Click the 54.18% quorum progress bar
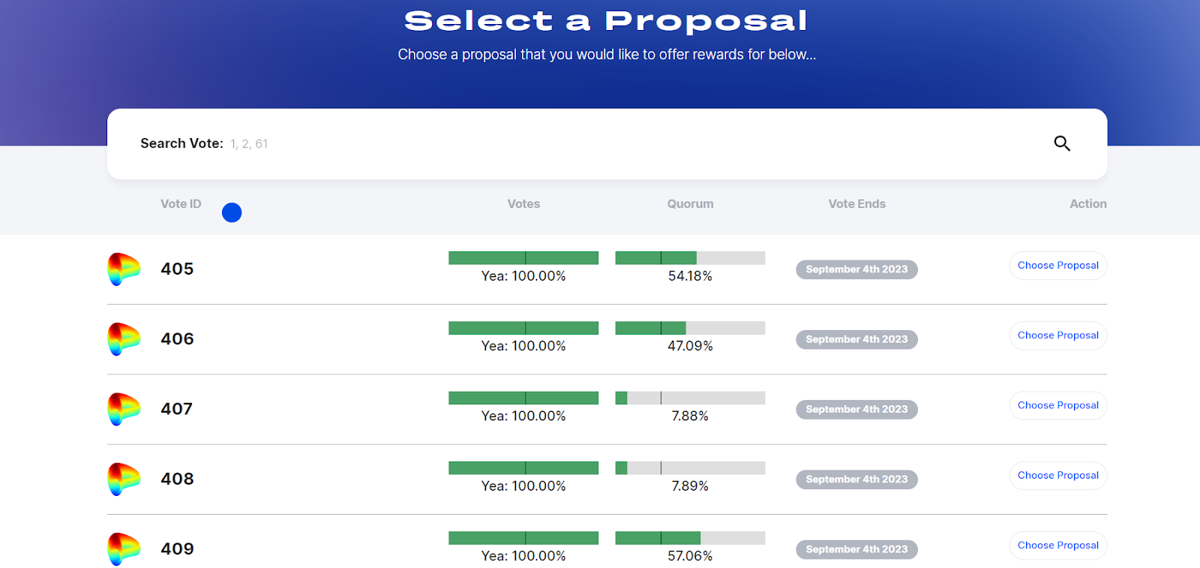 point(690,258)
